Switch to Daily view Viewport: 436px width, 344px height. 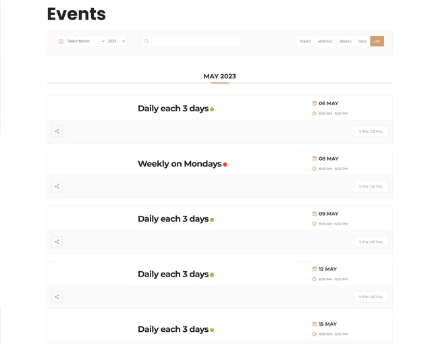click(x=362, y=41)
